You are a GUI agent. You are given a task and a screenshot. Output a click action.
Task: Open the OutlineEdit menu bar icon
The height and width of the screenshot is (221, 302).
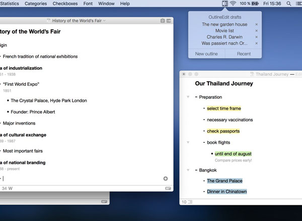(x=225, y=4)
